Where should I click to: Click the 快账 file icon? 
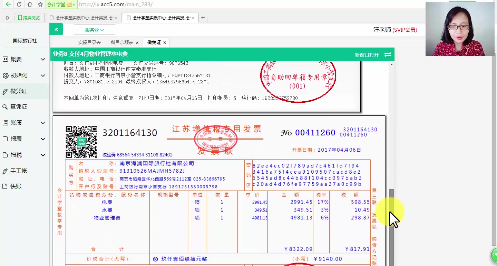coord(5,186)
